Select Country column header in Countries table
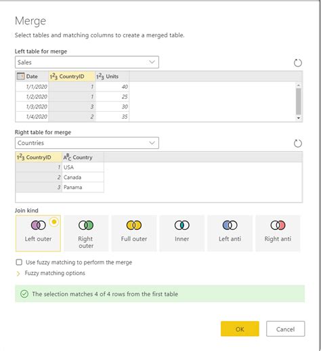The width and height of the screenshot is (321, 351). 83,157
